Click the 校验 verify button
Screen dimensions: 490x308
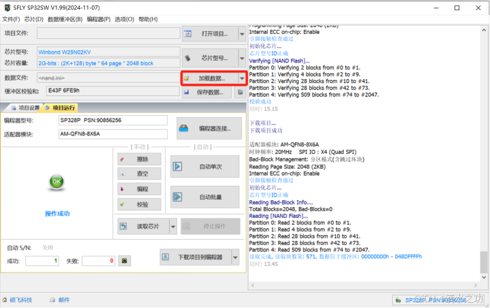pos(139,204)
